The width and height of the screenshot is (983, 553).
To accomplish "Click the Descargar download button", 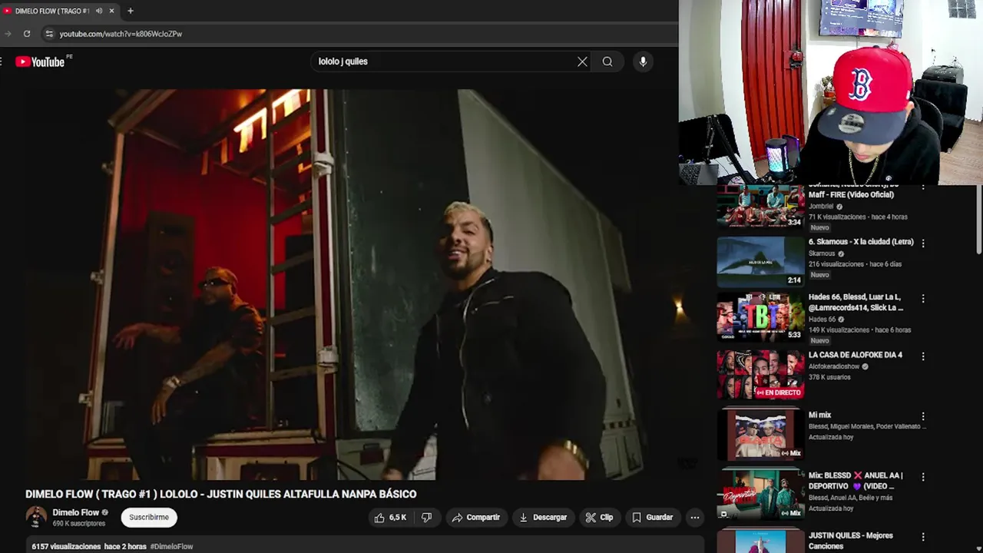I will [x=543, y=518].
